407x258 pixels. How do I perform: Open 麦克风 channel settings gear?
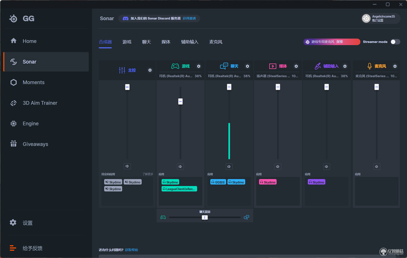[395, 66]
